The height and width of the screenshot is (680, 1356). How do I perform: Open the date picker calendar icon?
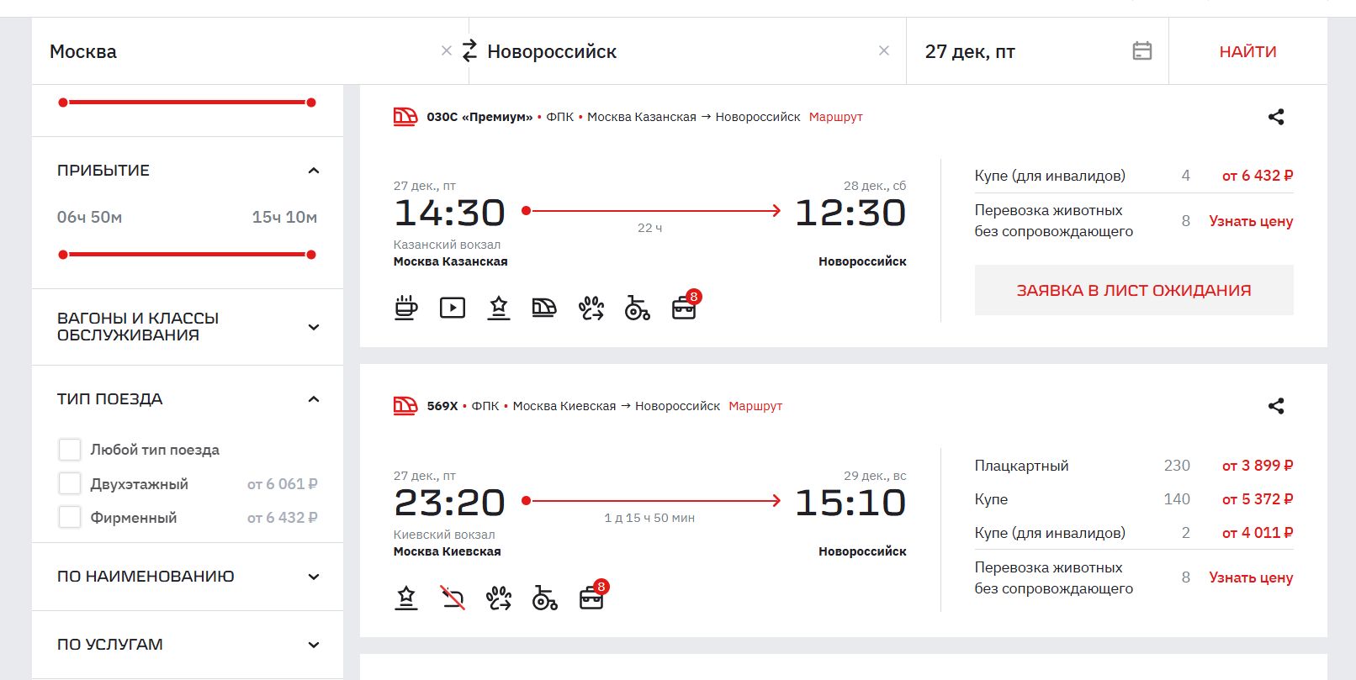click(x=1141, y=51)
